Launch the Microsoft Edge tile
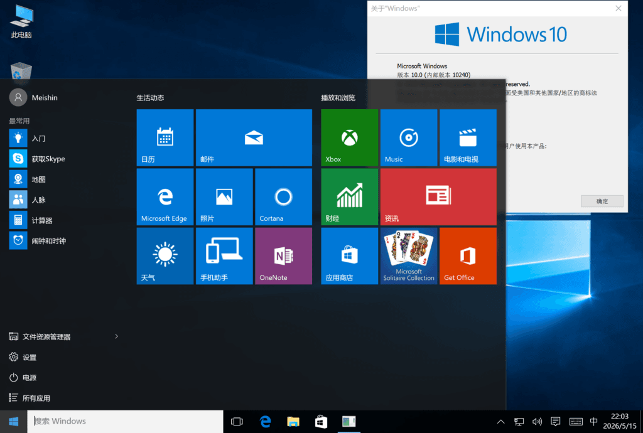 (x=165, y=196)
